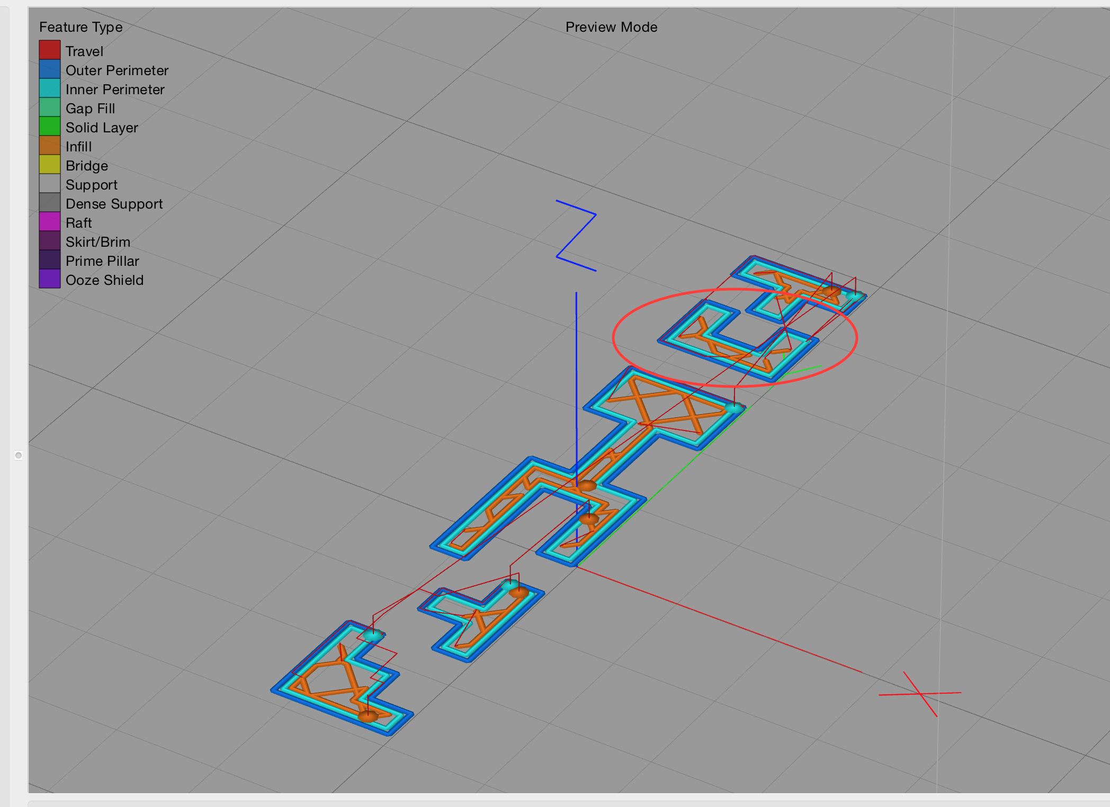Click the Outer Perimeter blue swatch
Image resolution: width=1110 pixels, height=807 pixels.
pos(50,69)
